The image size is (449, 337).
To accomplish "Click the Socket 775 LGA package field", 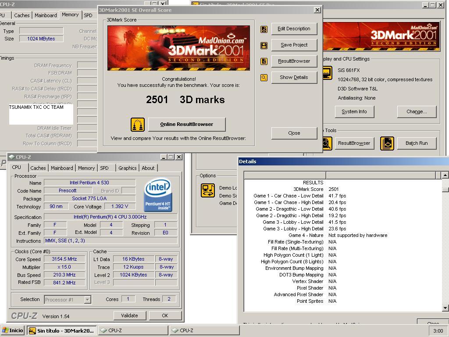I will (89, 198).
